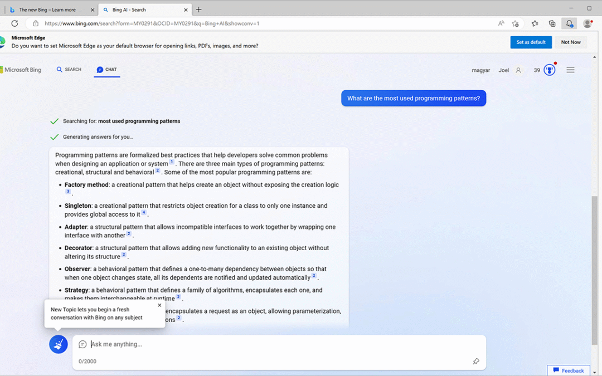The image size is (602, 376).
Task: Switch to the SEARCH tab
Action: pos(69,70)
